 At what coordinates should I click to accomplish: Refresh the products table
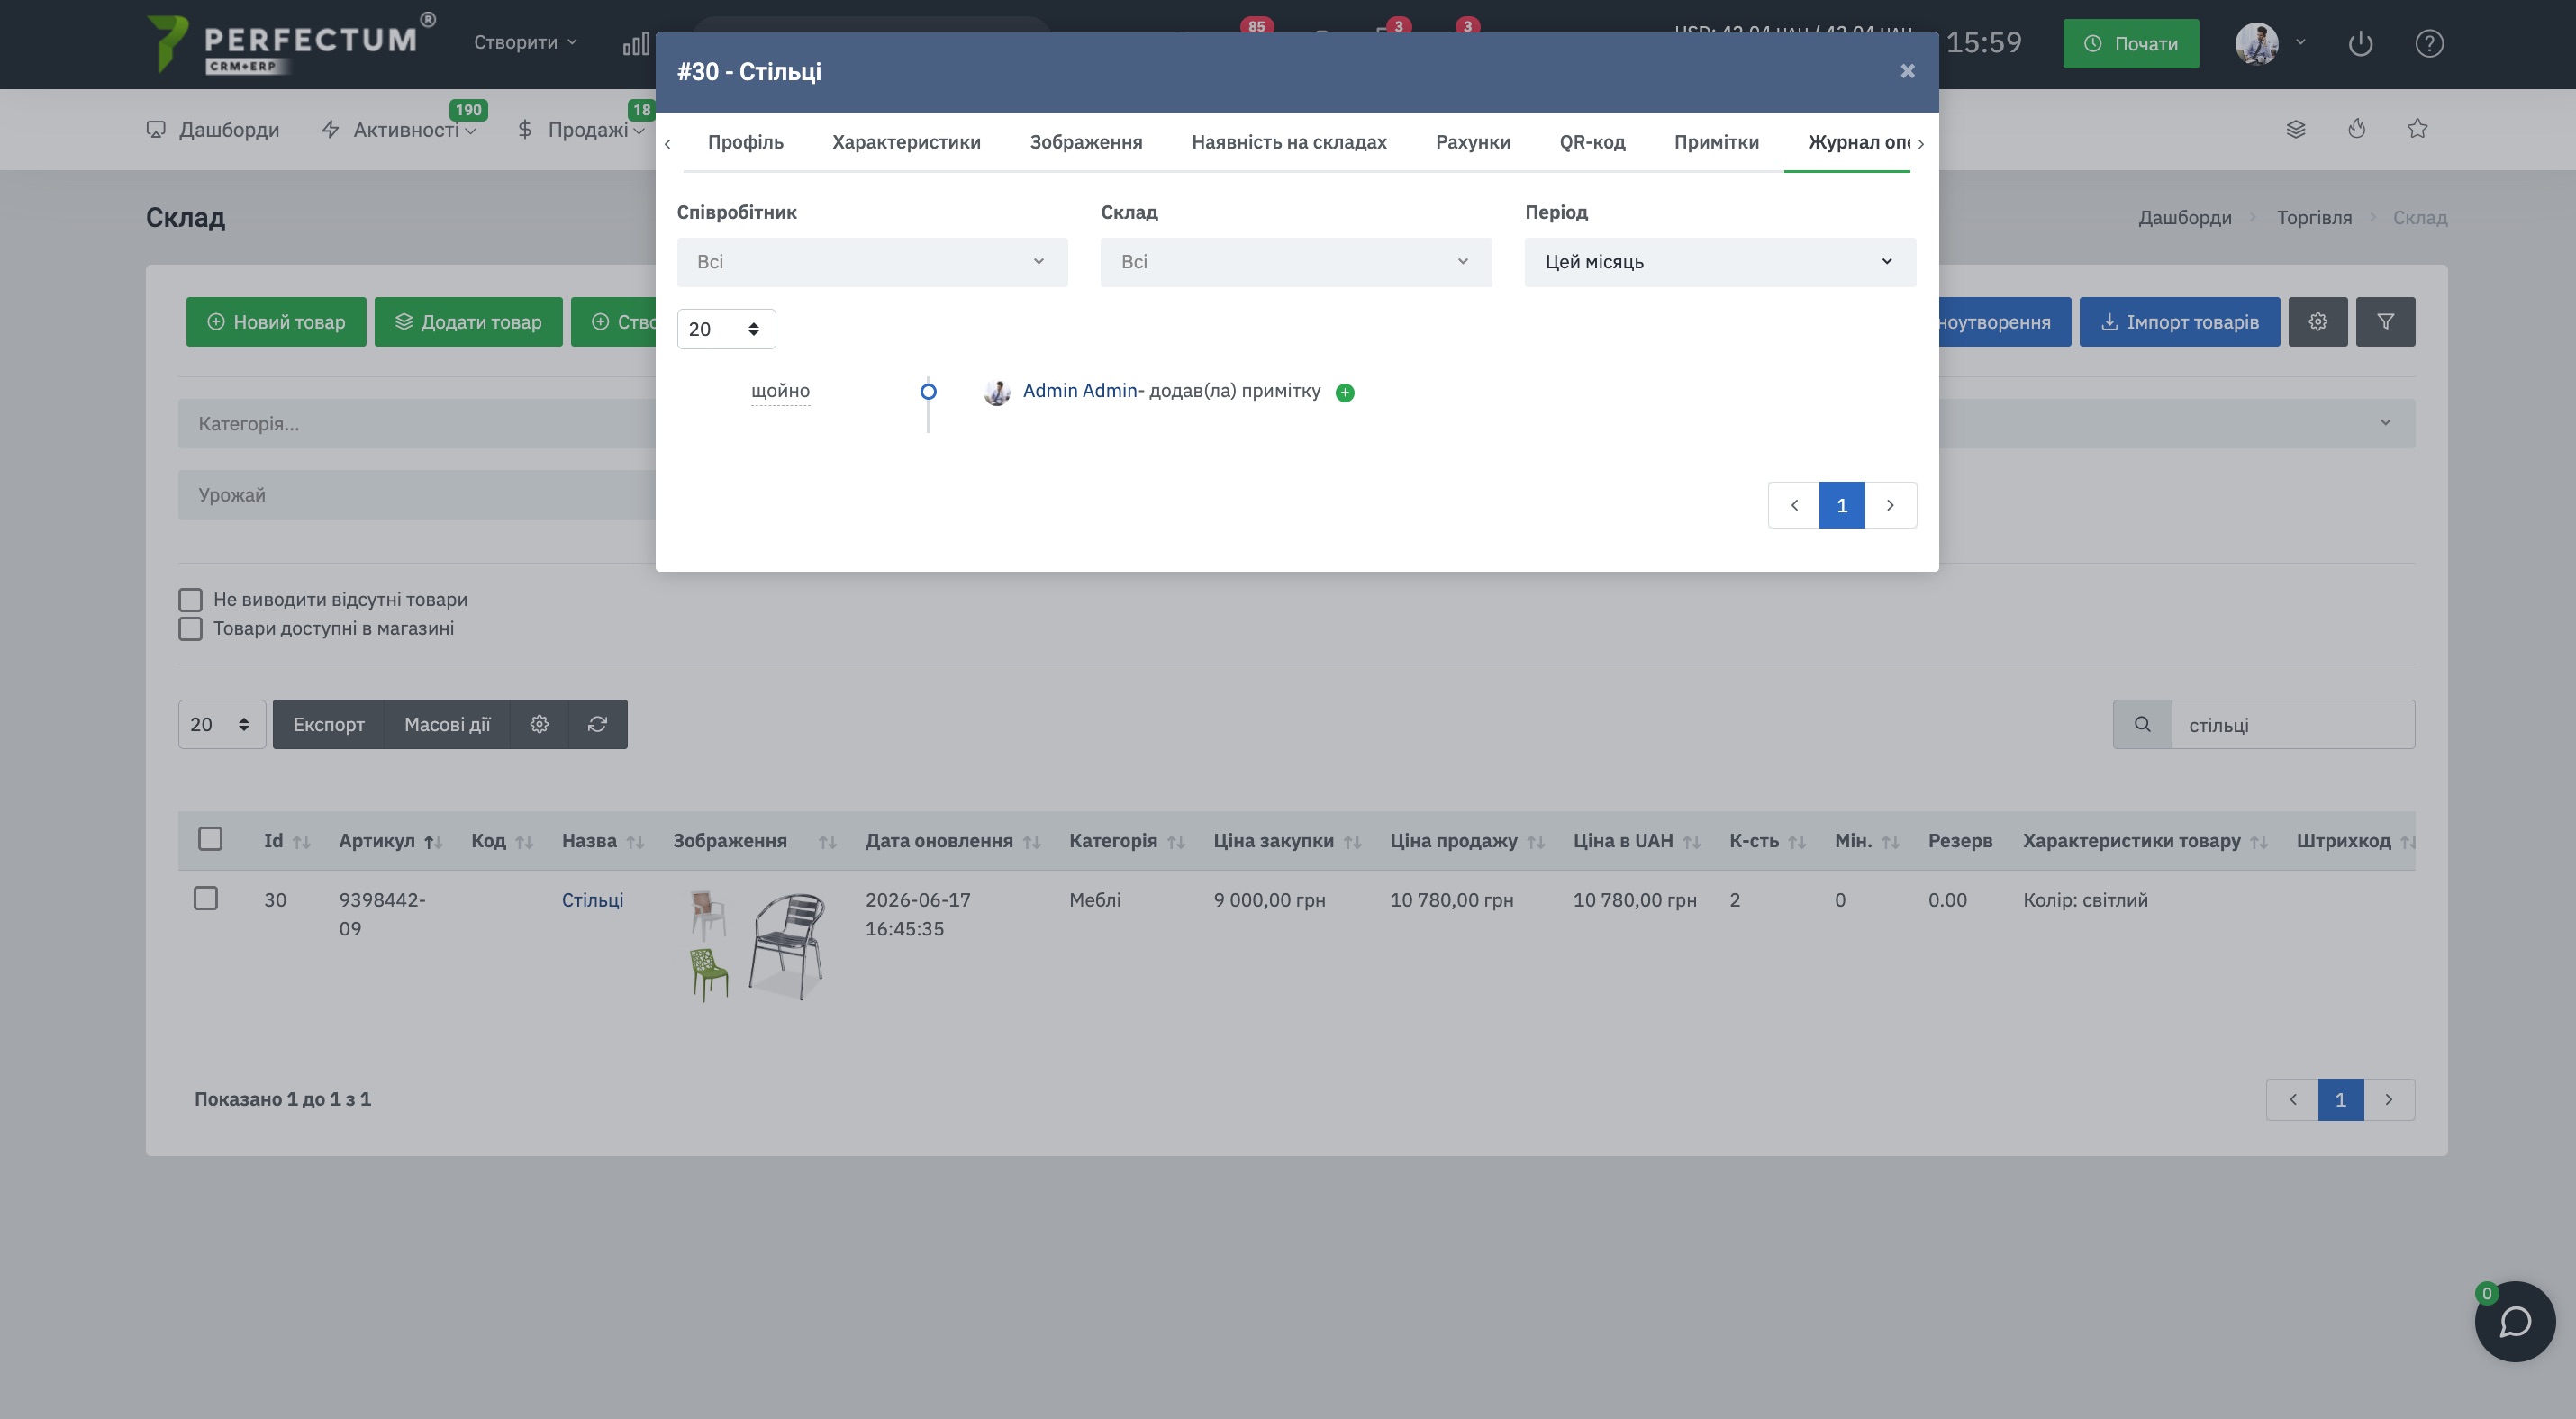597,725
